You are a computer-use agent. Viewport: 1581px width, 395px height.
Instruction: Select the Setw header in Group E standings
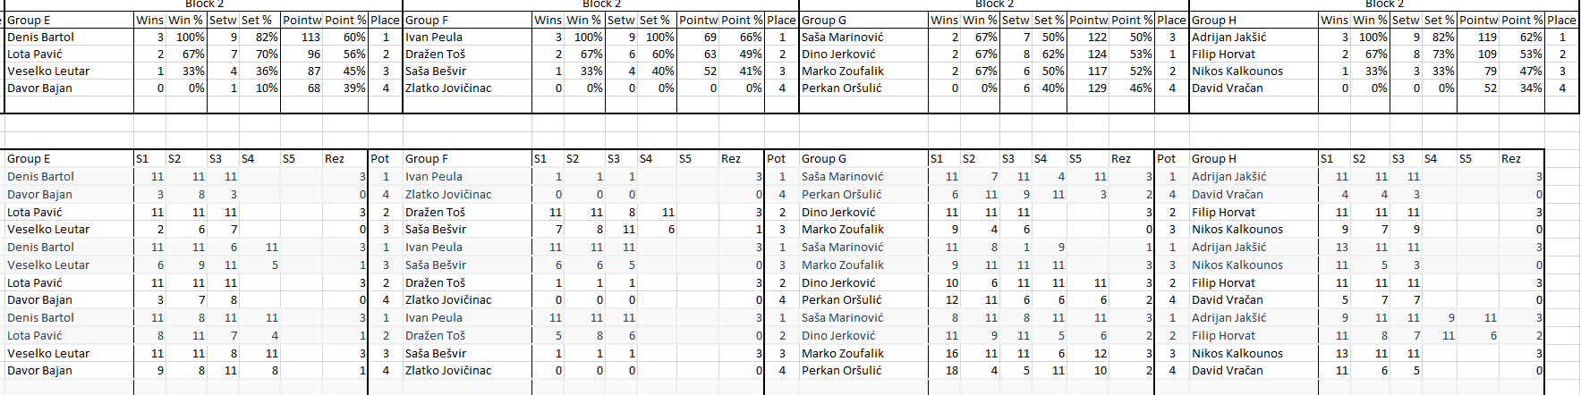click(x=224, y=20)
